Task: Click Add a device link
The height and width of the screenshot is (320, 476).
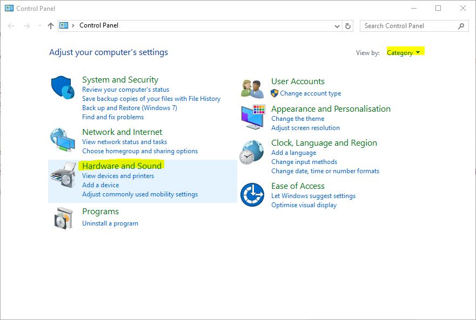Action: pyautogui.click(x=100, y=185)
